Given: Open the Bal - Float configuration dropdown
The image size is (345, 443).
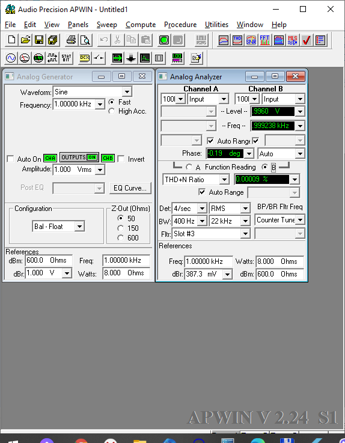Looking at the screenshot, I should 80,226.
